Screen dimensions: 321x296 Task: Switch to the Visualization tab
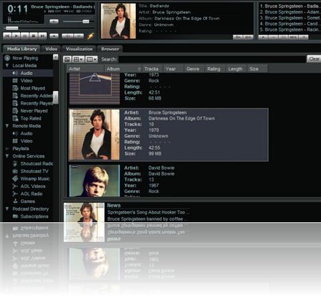pyautogui.click(x=79, y=49)
